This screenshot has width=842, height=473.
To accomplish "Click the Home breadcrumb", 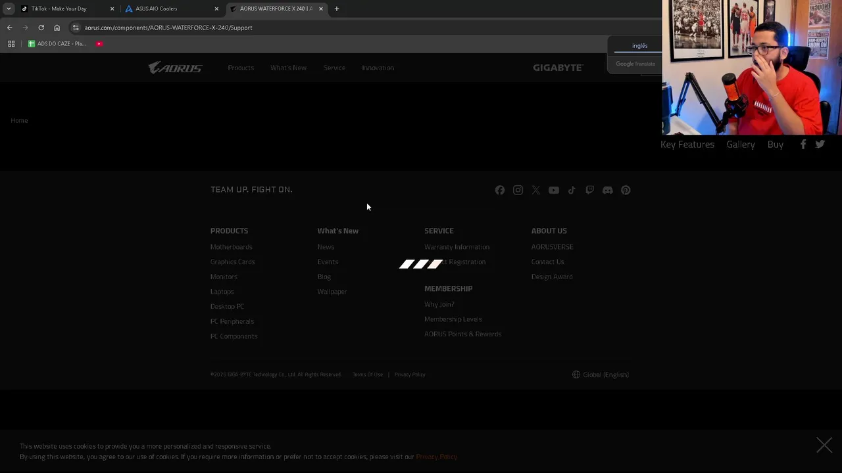I will coord(19,120).
